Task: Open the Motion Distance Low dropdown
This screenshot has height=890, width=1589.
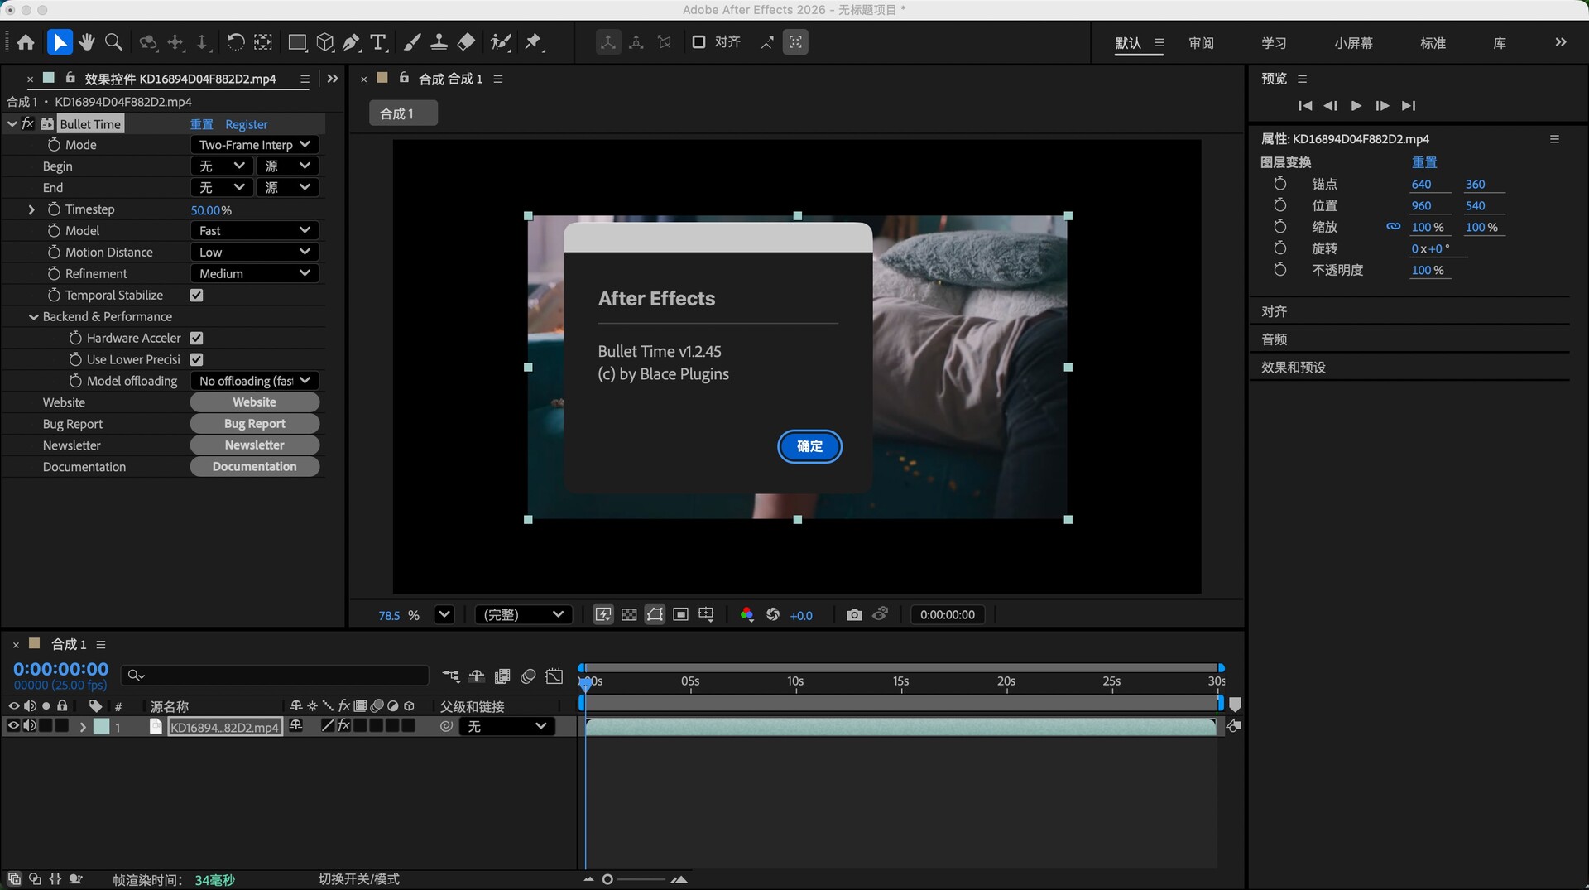Action: click(254, 253)
